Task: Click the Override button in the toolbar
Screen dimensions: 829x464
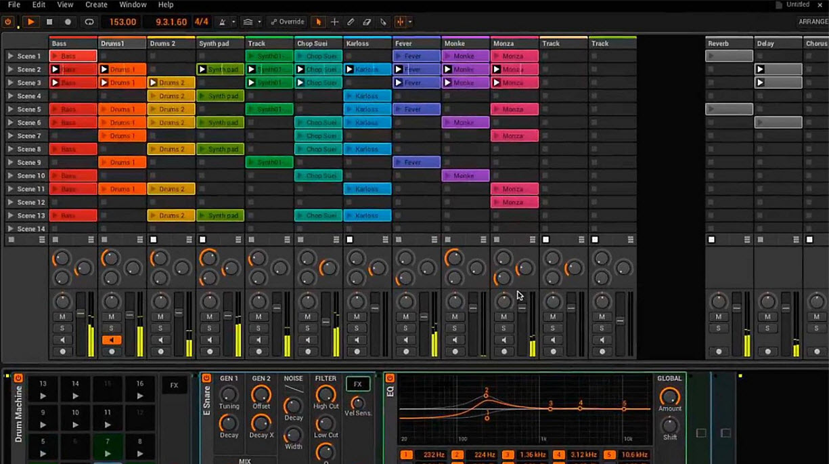Action: 286,22
